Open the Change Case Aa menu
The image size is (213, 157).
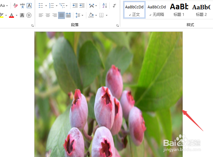pos(4,6)
